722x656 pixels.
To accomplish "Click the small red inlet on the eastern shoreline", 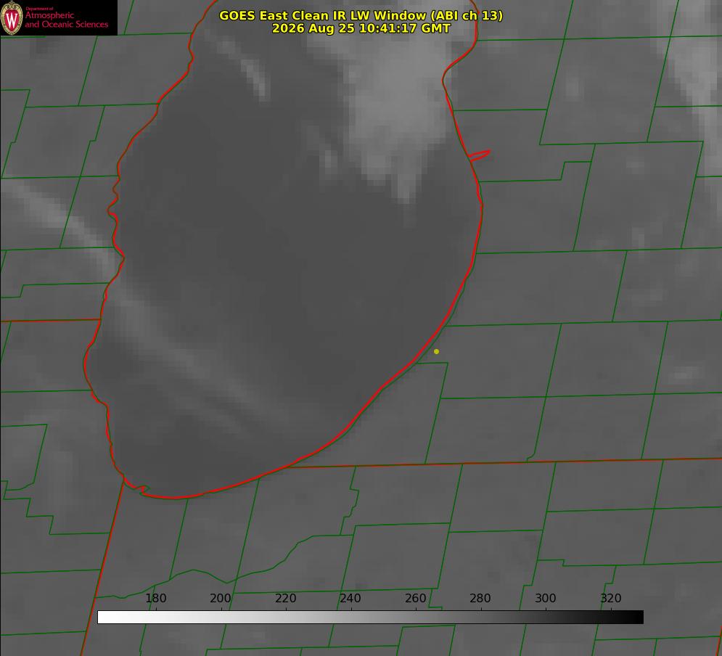I will [x=479, y=155].
